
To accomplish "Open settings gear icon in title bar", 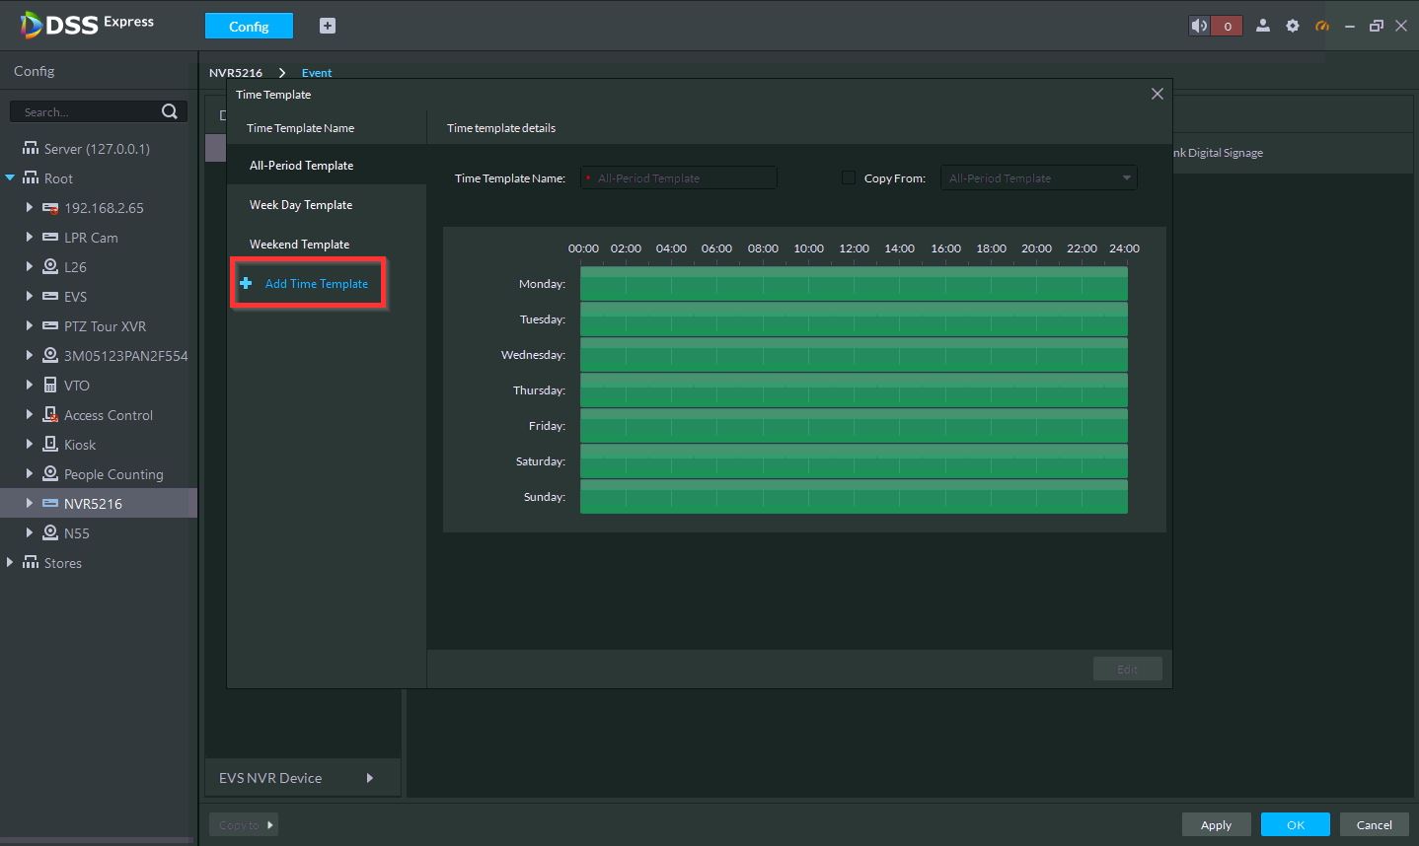I will tap(1293, 27).
